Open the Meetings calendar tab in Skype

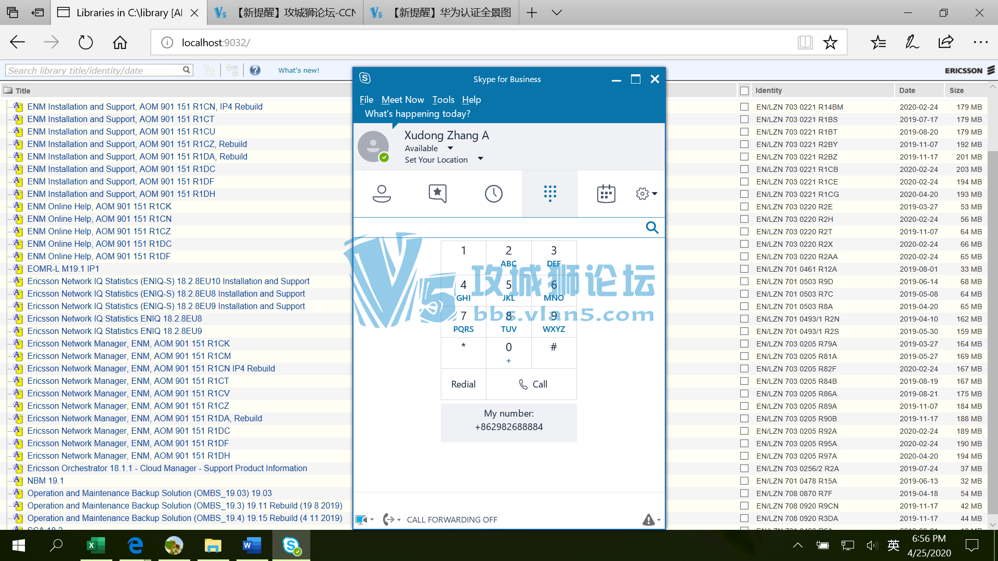606,194
